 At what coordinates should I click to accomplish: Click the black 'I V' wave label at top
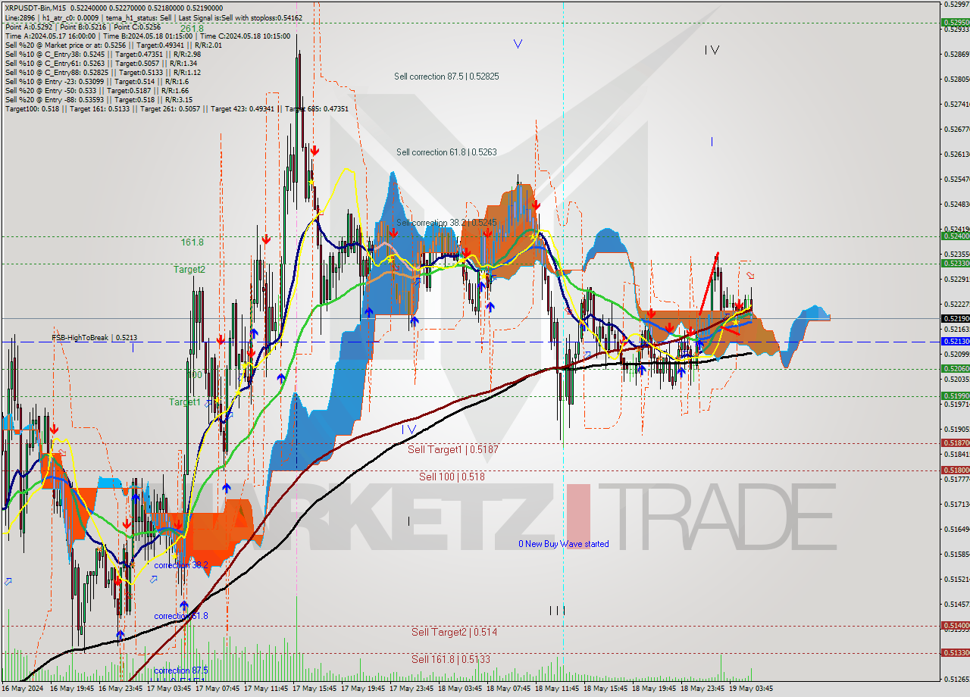712,50
